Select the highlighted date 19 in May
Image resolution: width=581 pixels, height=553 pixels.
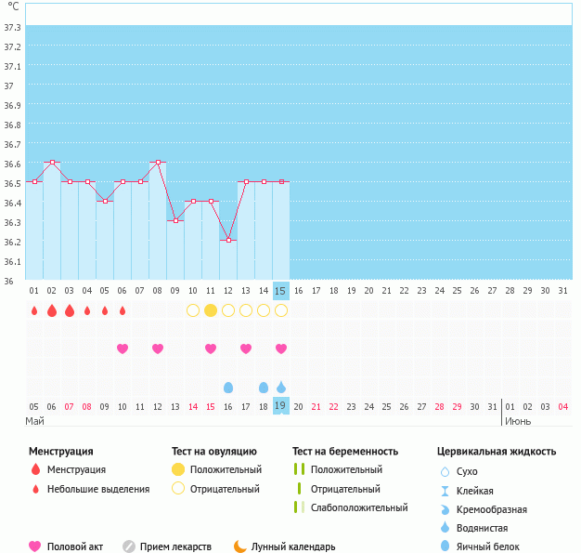click(281, 406)
